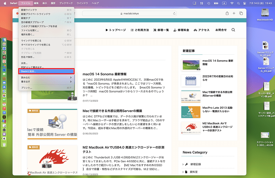Click the maclab.tokyo address bar

(x=130, y=13)
